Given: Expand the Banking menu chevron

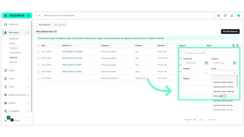Looking at the screenshot, I should 28,103.
